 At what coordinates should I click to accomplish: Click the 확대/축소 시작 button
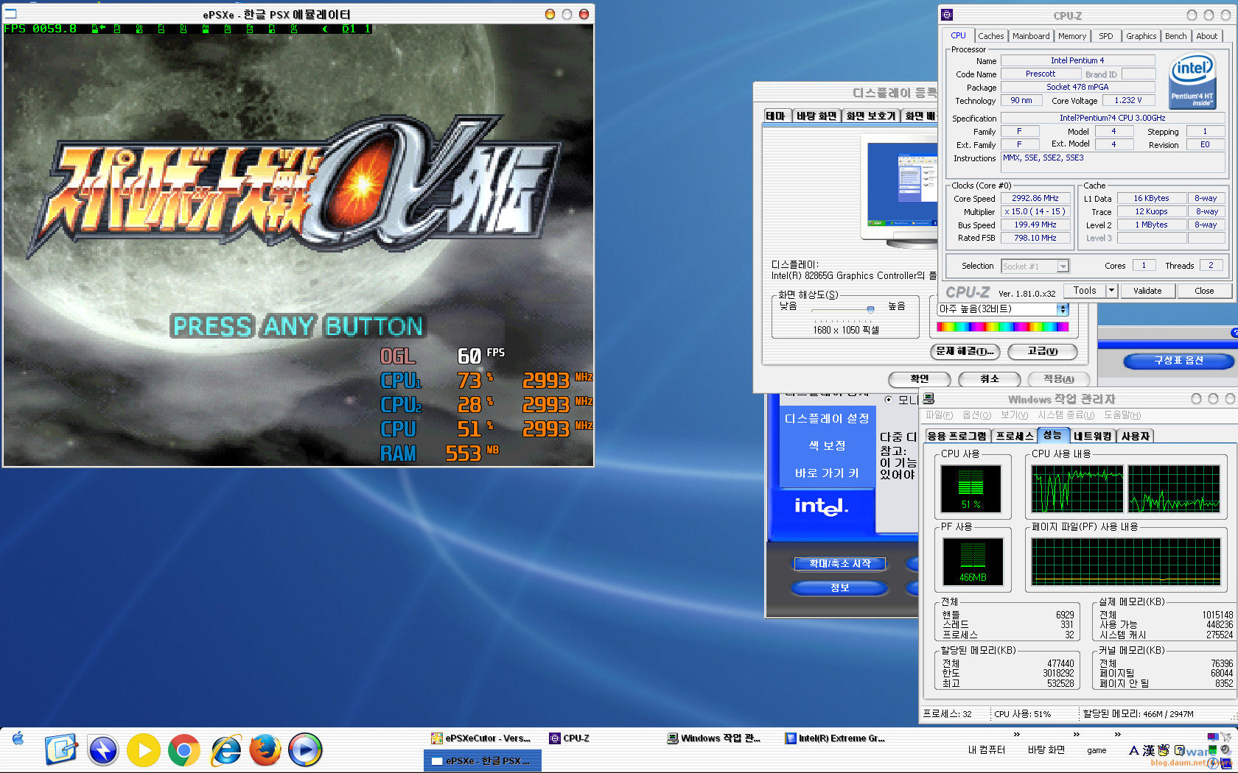tap(840, 563)
